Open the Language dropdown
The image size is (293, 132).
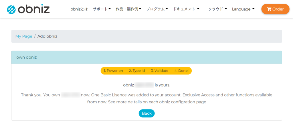[243, 9]
